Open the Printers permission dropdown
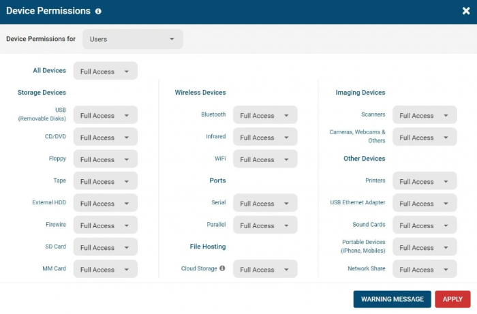477x314 pixels. (x=425, y=181)
